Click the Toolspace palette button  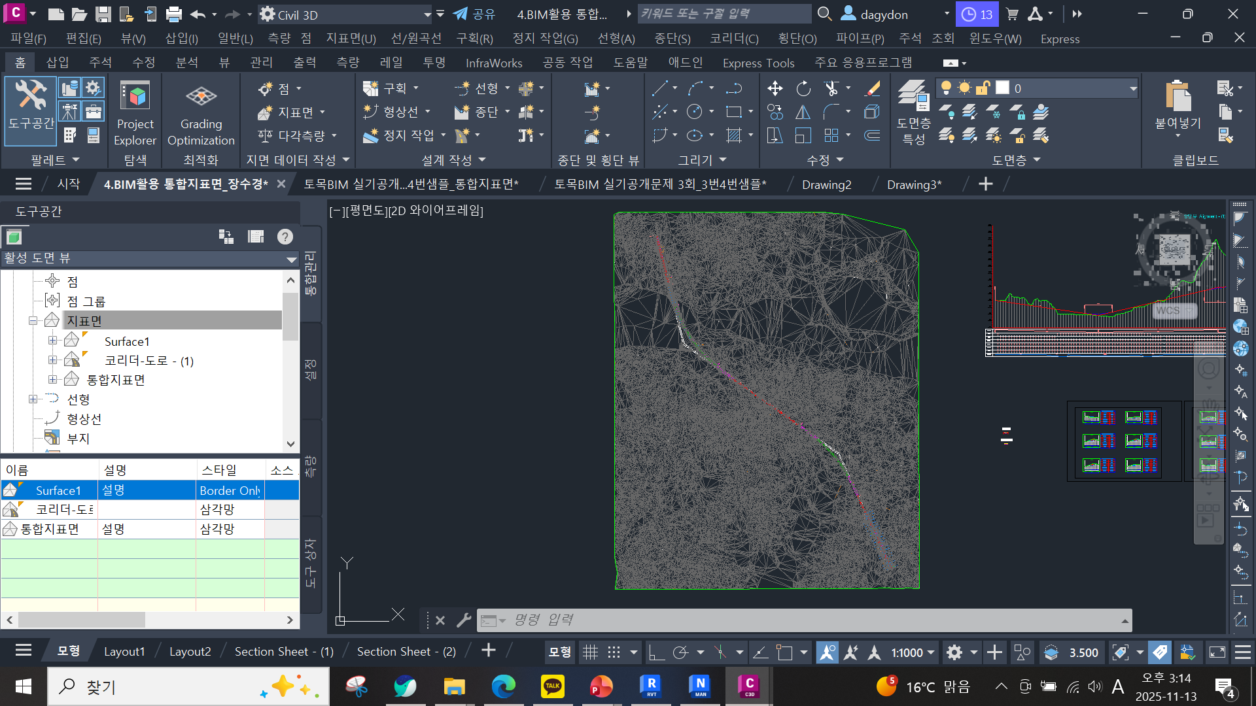coord(30,105)
